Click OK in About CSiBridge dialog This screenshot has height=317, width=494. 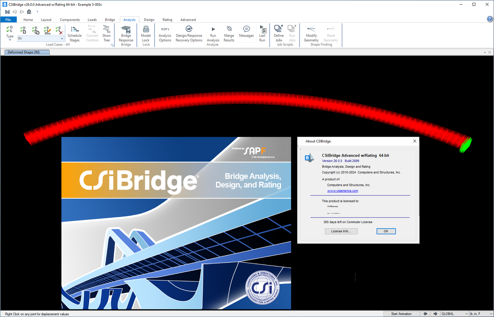click(386, 231)
